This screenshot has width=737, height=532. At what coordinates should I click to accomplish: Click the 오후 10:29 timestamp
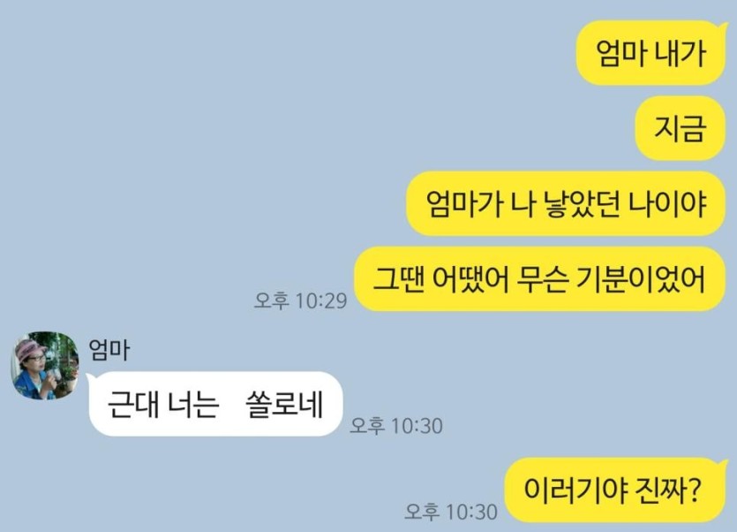300,300
